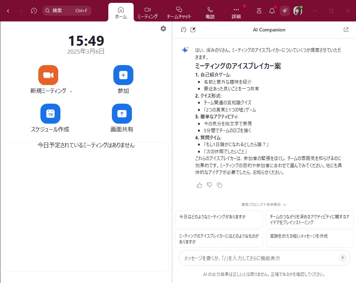Expand the 新規ミーティング dropdown arrow
This screenshot has height=283, width=356.
71,91
